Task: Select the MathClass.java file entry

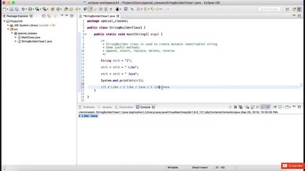Action: click(30, 37)
